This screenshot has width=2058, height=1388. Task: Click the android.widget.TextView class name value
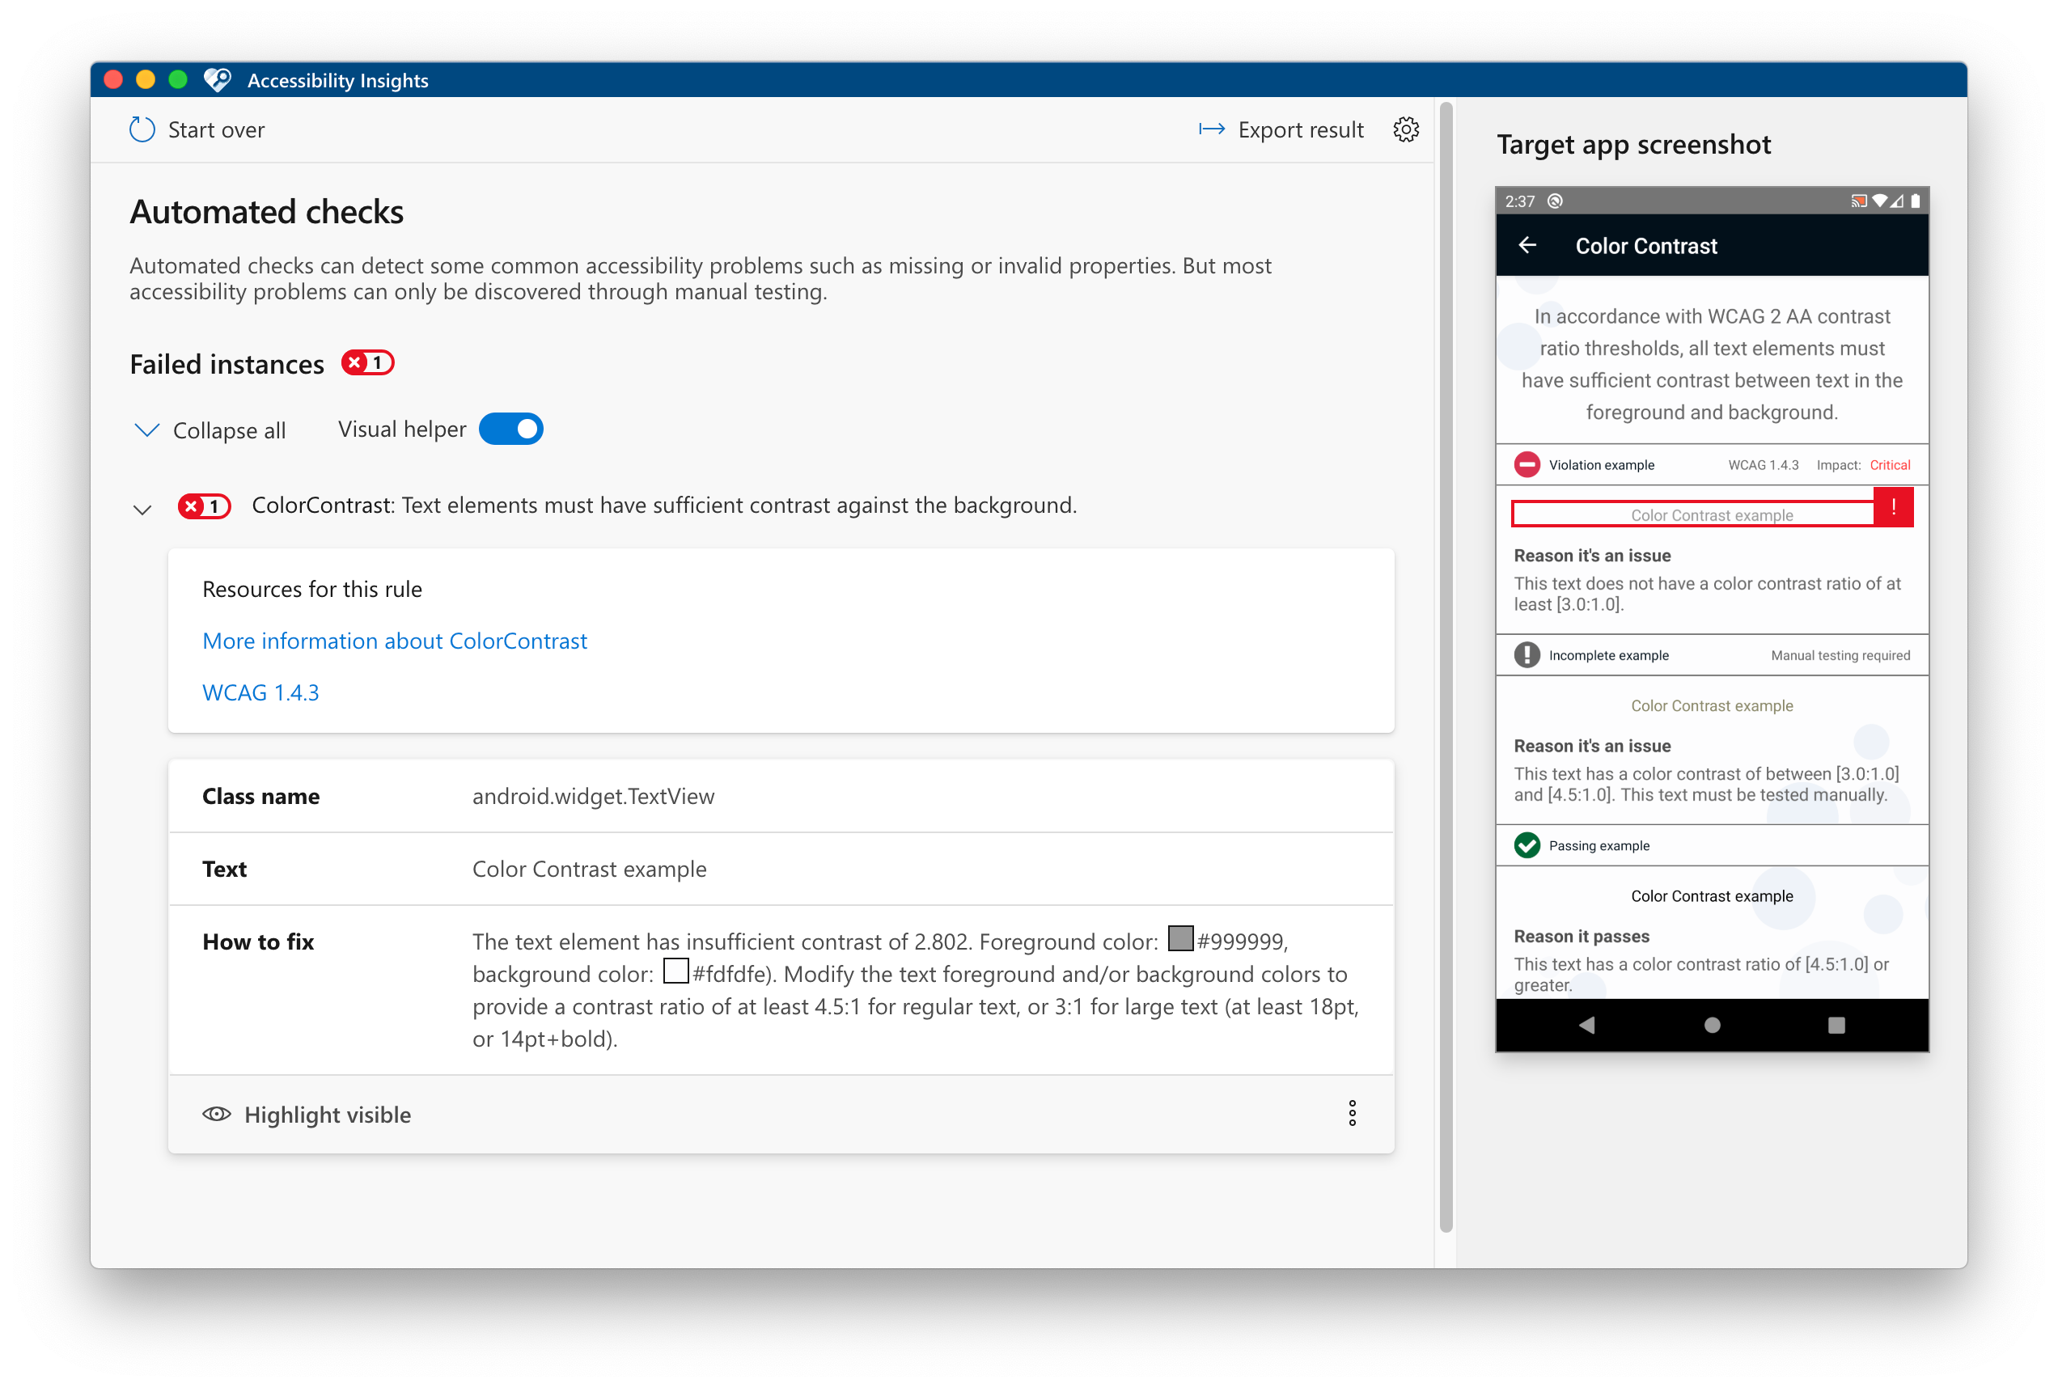coord(593,796)
